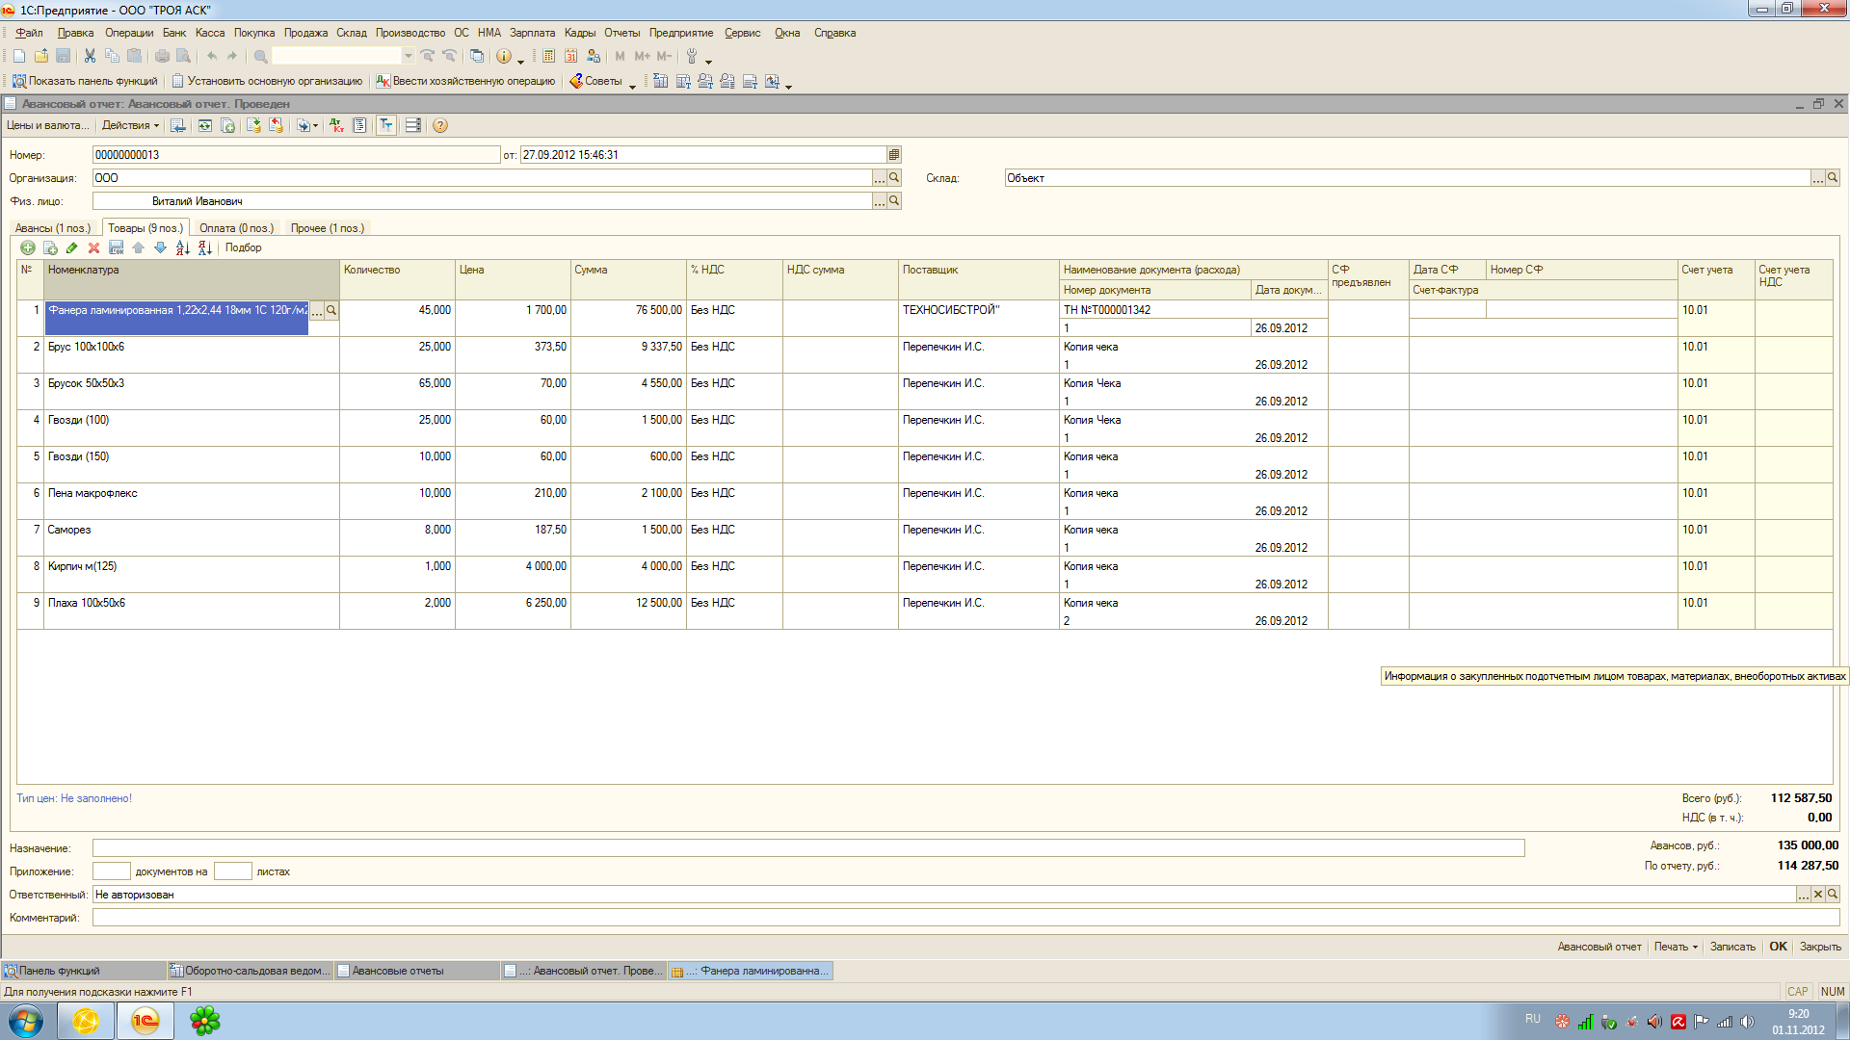This screenshot has height=1040, width=1850.
Task: Click magnifier in Фанера ламинированная cell
Action: pos(331,311)
